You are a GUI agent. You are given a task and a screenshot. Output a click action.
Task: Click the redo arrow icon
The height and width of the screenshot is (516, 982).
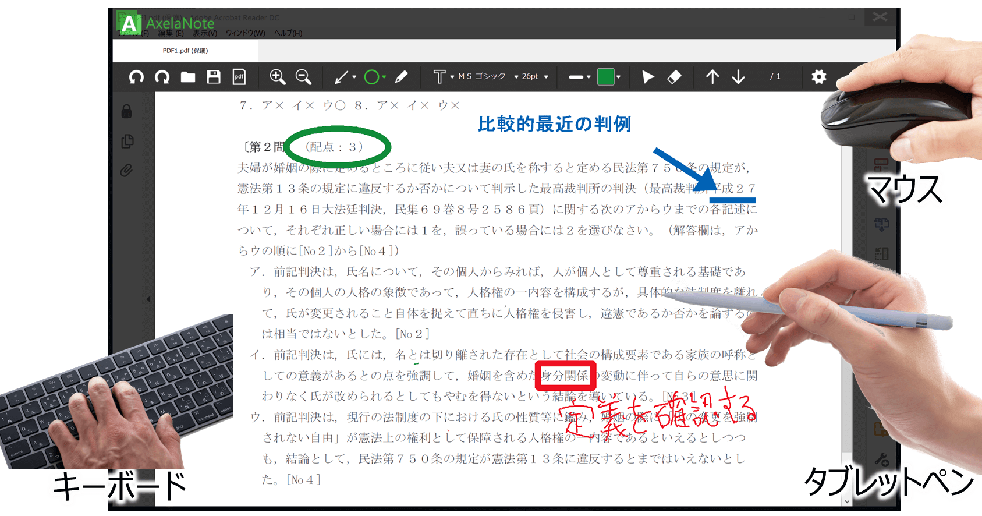[x=162, y=77]
